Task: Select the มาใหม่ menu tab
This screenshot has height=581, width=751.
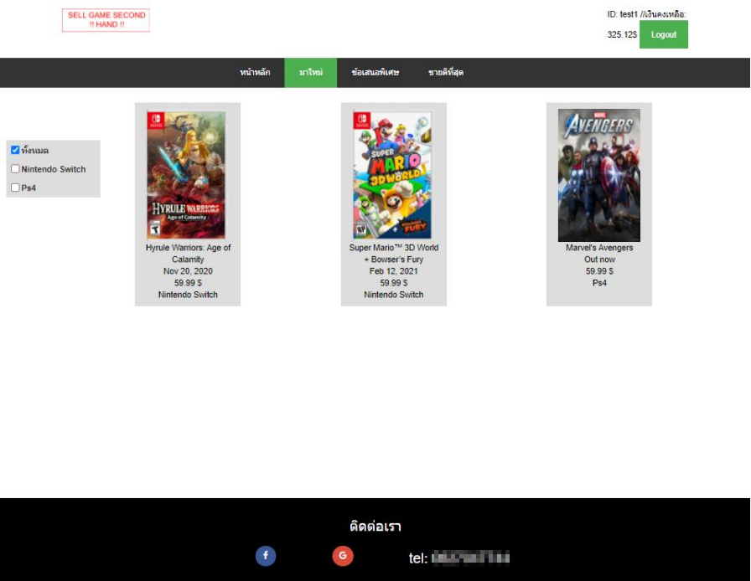Action: pos(310,72)
